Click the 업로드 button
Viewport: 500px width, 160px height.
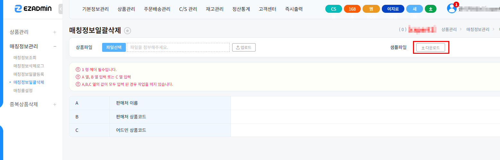pos(244,47)
